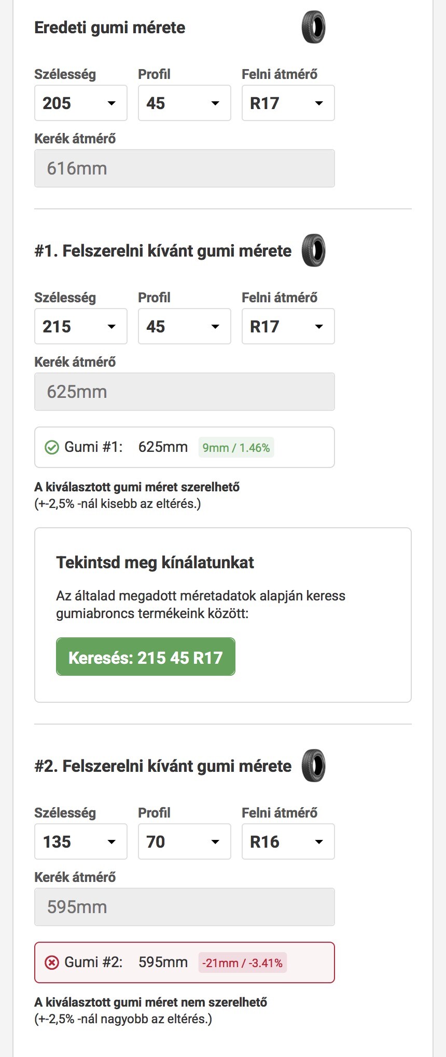
Task: Open tire #2 rim dropdown showing R16
Action: point(288,841)
